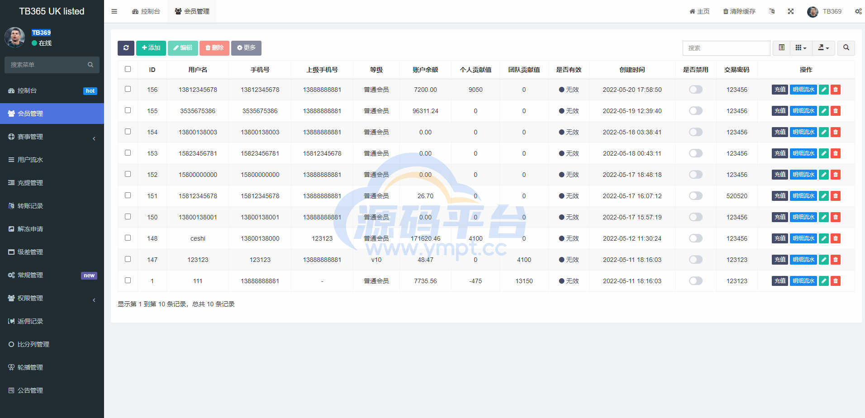Click the hamburger menu toggle icon
The width and height of the screenshot is (865, 418).
click(114, 11)
